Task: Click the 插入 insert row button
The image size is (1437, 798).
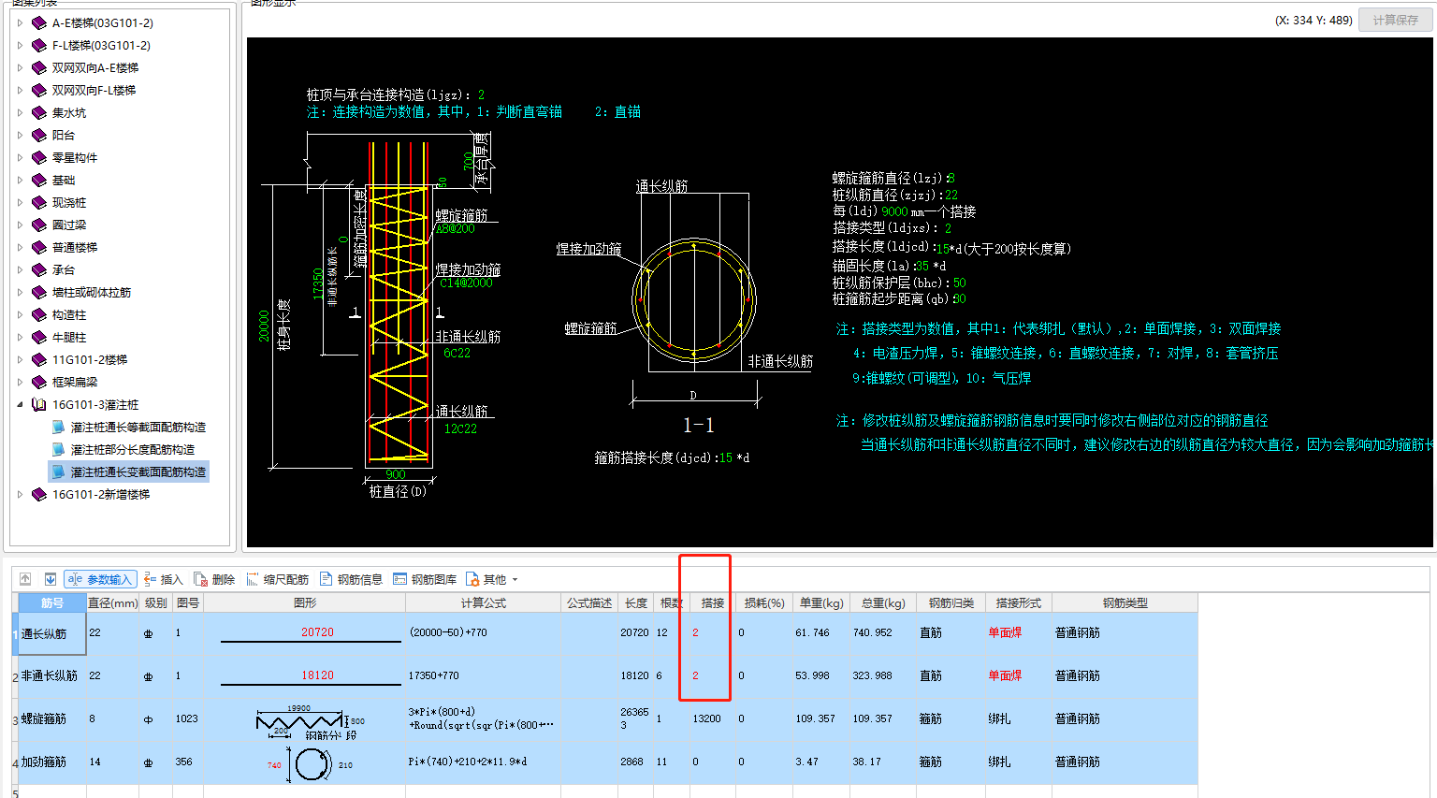Action: click(x=163, y=579)
